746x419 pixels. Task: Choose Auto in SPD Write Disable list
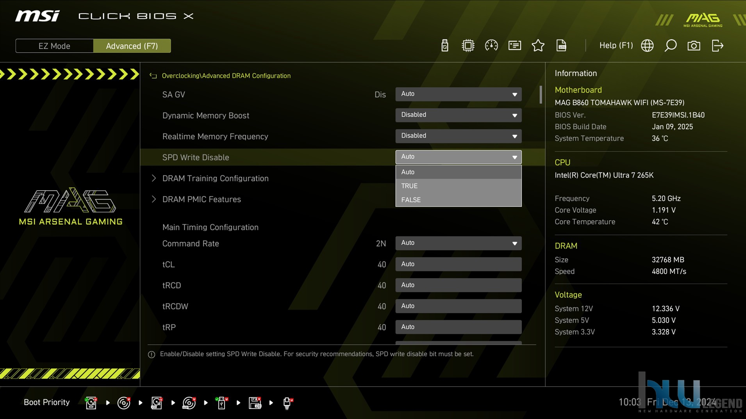click(x=458, y=172)
